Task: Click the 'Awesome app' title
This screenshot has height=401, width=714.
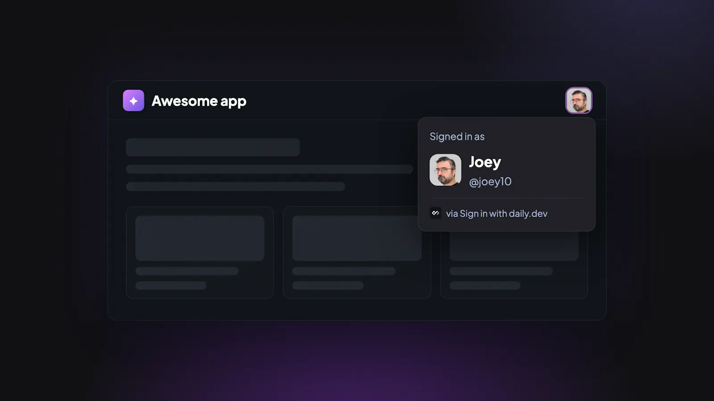Action: tap(199, 101)
